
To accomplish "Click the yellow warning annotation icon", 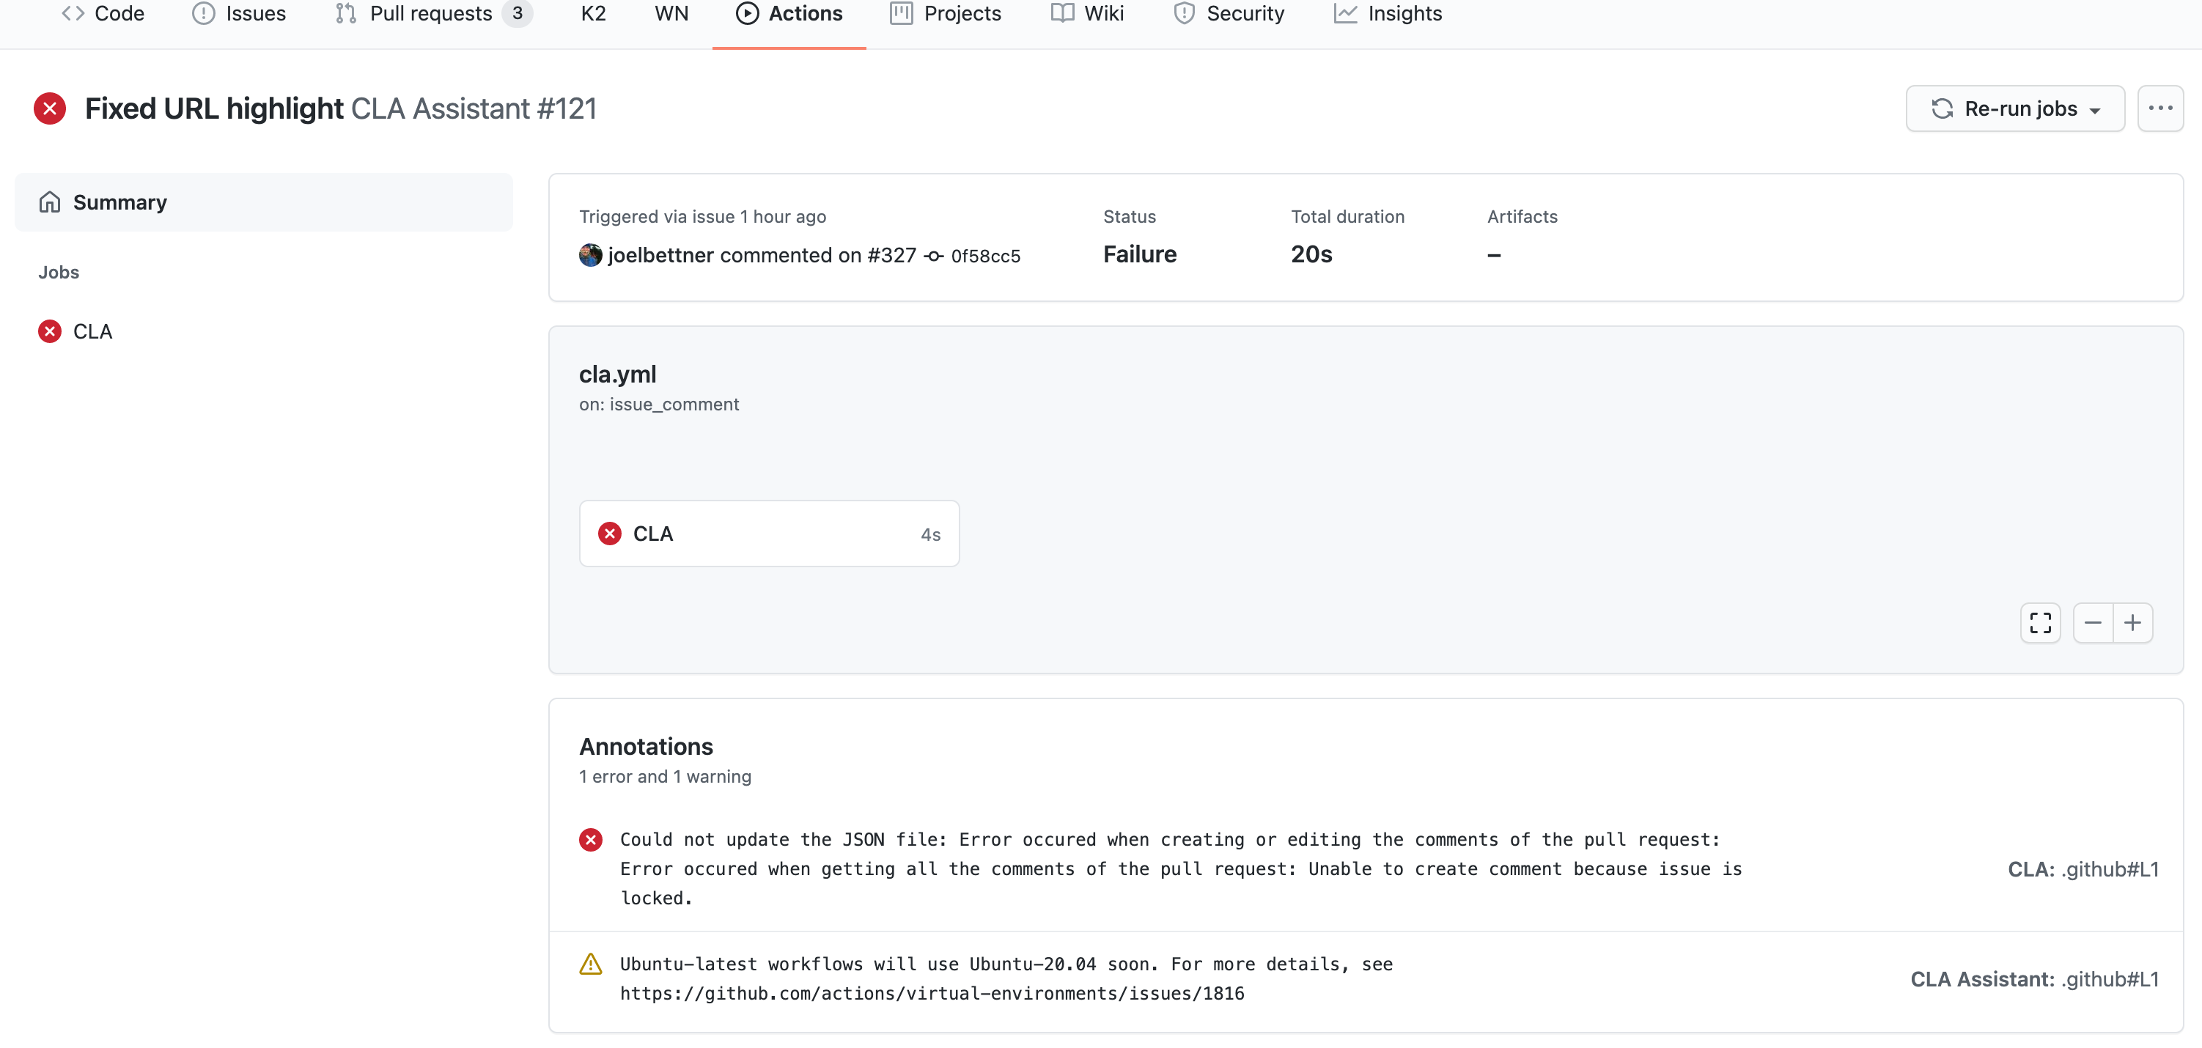I will (x=590, y=964).
